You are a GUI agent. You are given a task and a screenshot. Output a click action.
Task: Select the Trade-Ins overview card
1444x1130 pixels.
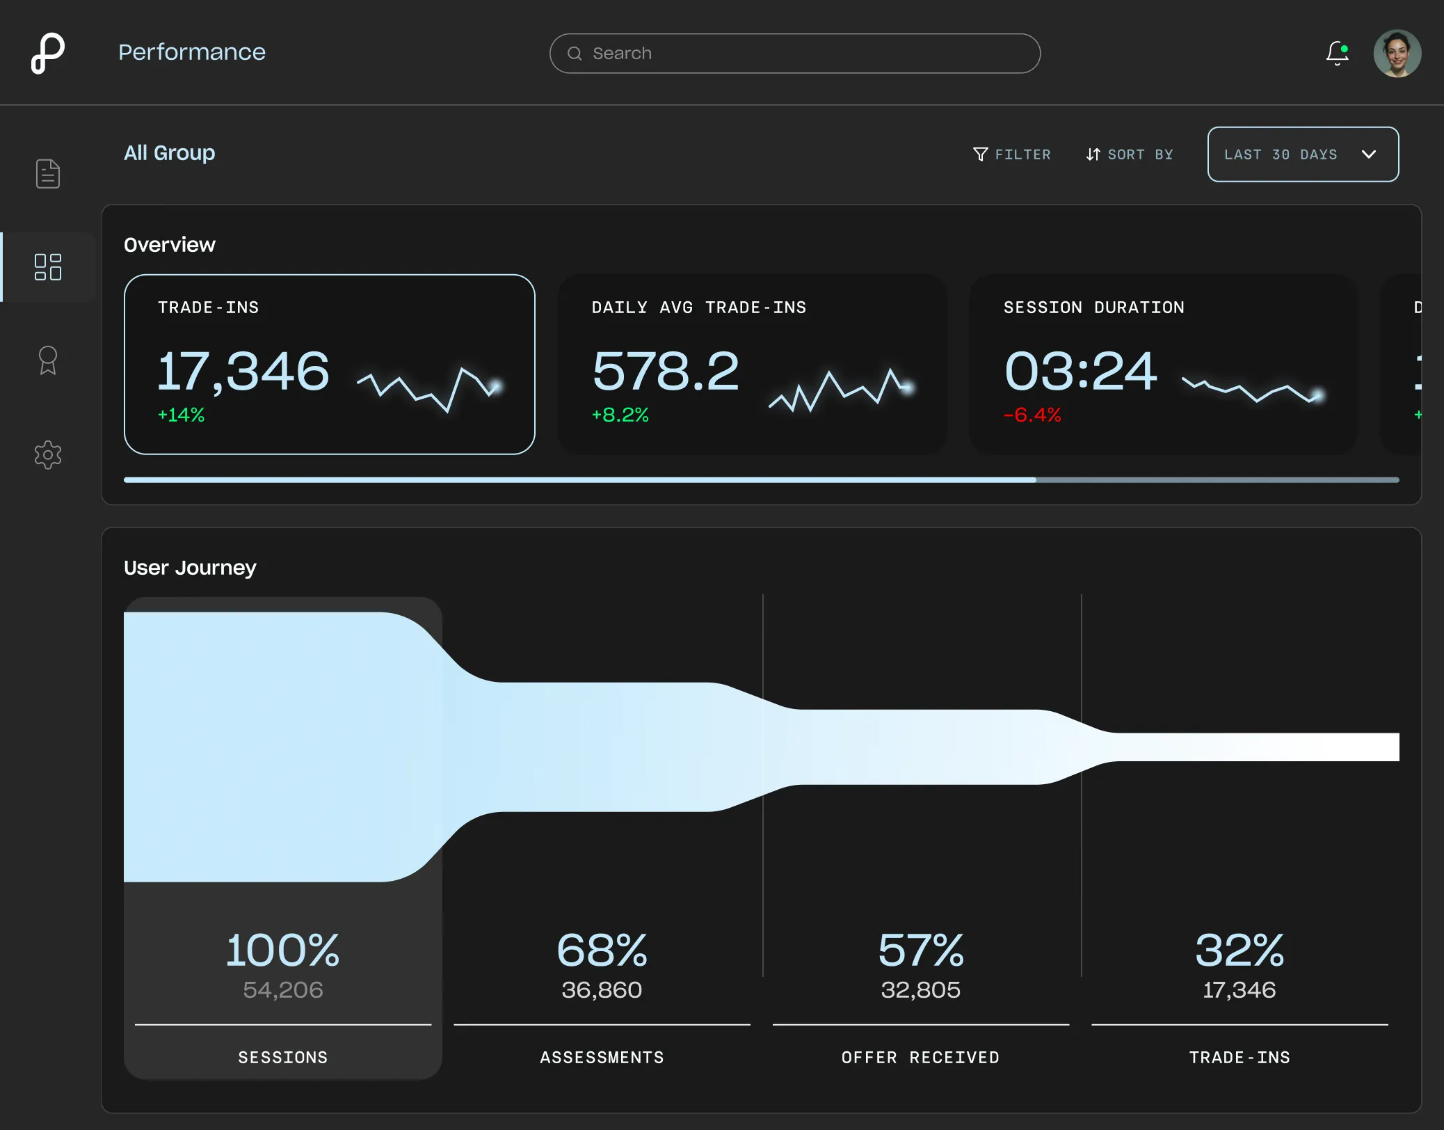point(329,364)
